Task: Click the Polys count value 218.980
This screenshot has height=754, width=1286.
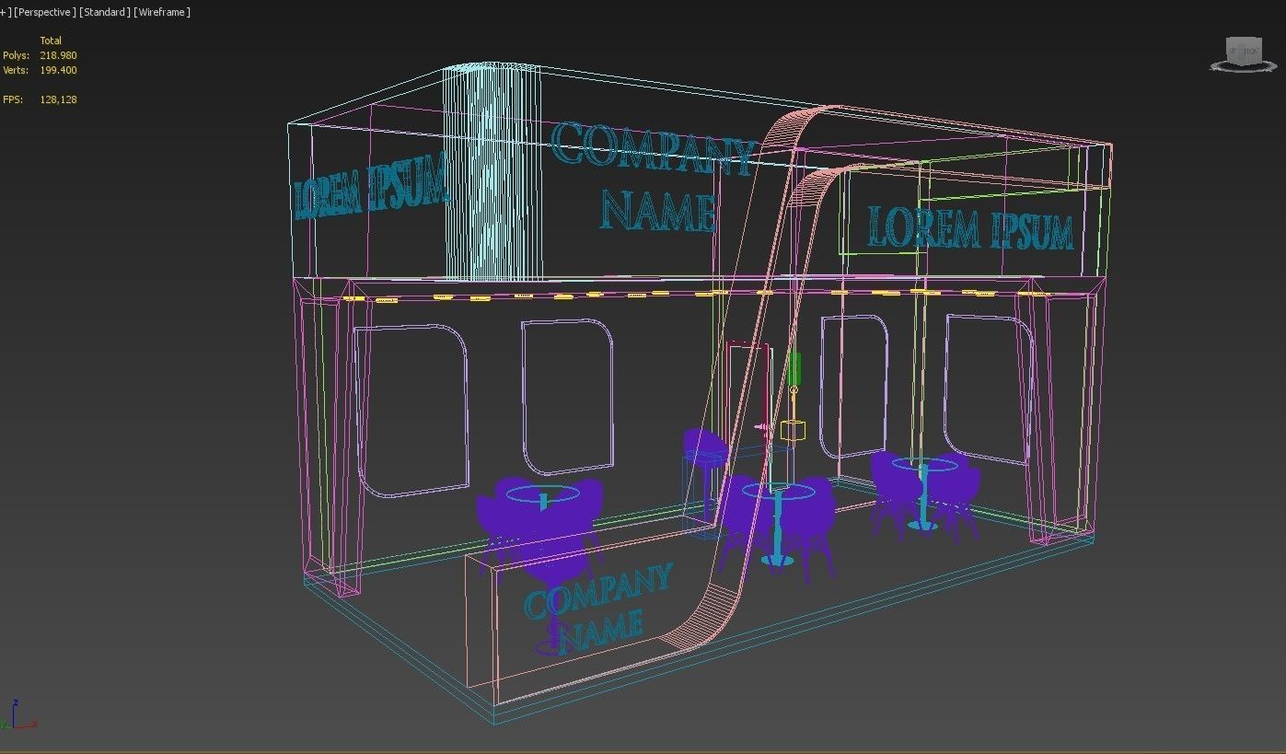Action: (x=58, y=55)
